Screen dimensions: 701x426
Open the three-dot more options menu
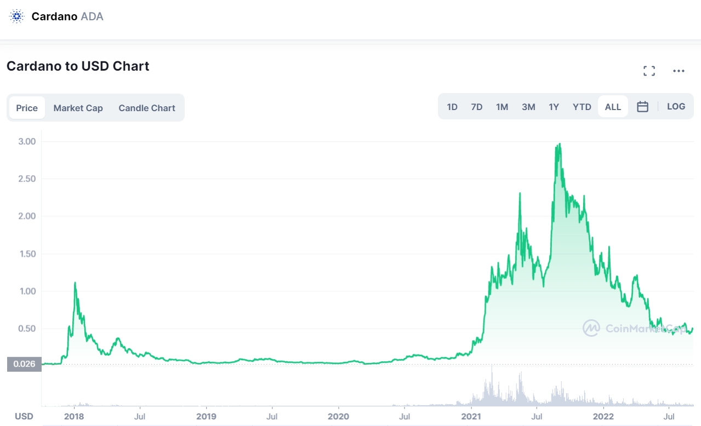coord(679,71)
